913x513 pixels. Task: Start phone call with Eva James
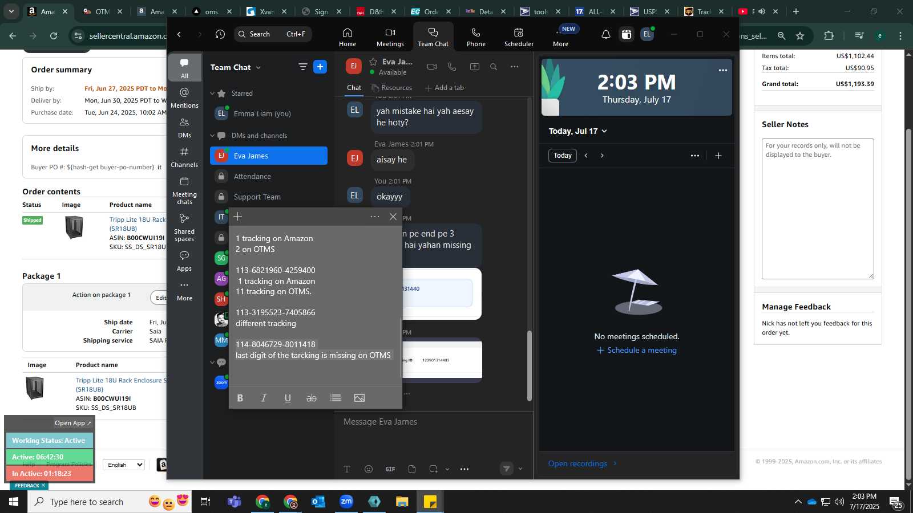(452, 67)
